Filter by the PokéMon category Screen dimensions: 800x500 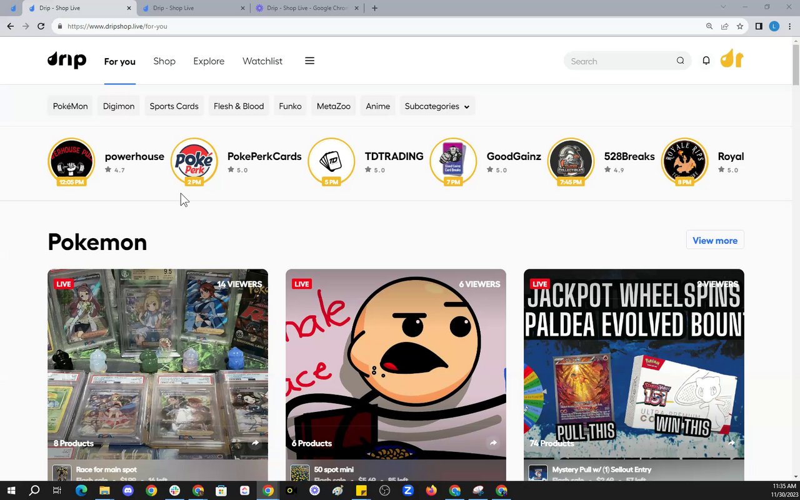pyautogui.click(x=70, y=106)
